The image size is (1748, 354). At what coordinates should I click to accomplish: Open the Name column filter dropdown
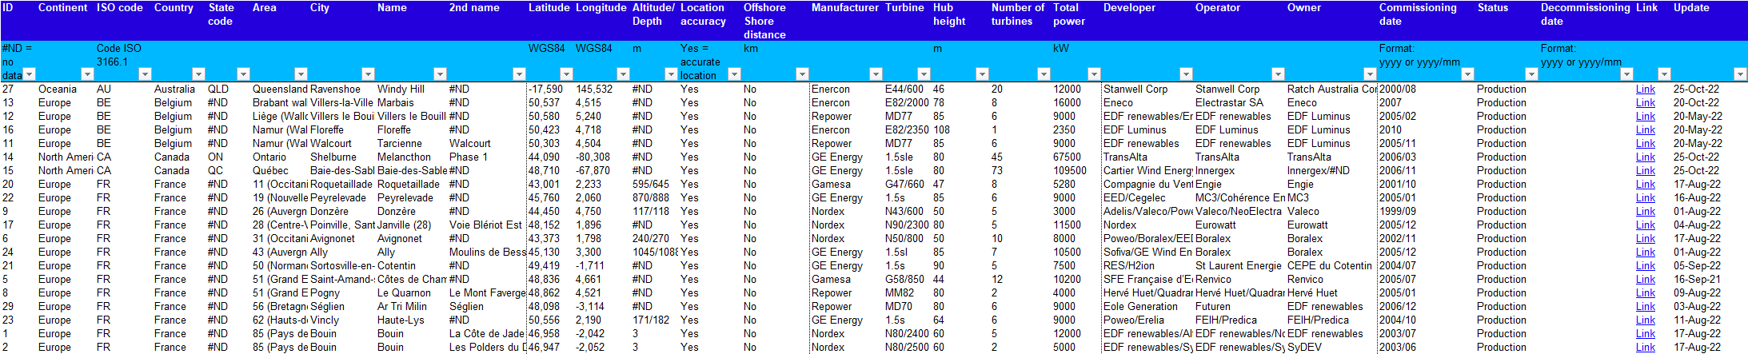click(441, 74)
